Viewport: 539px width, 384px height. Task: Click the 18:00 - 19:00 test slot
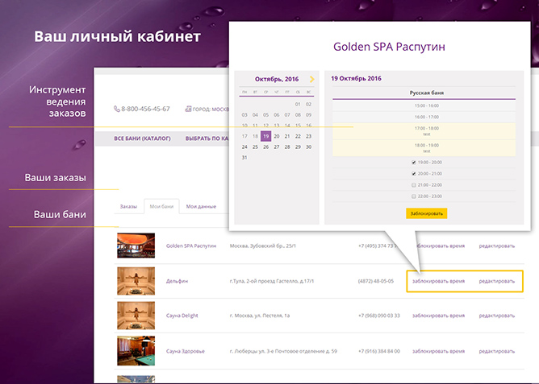point(424,148)
